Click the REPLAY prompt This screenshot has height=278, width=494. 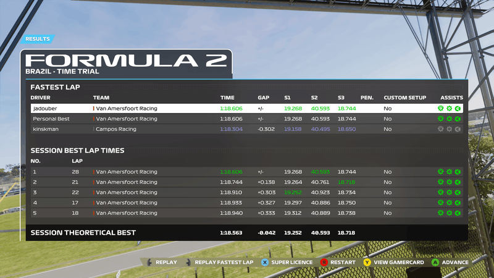[x=162, y=262]
